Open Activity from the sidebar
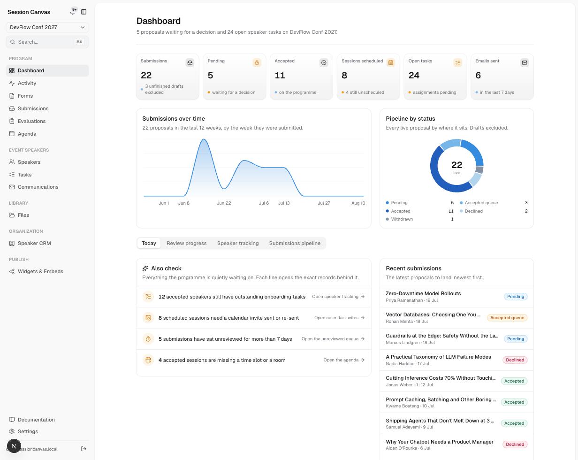The image size is (578, 460). (47, 83)
